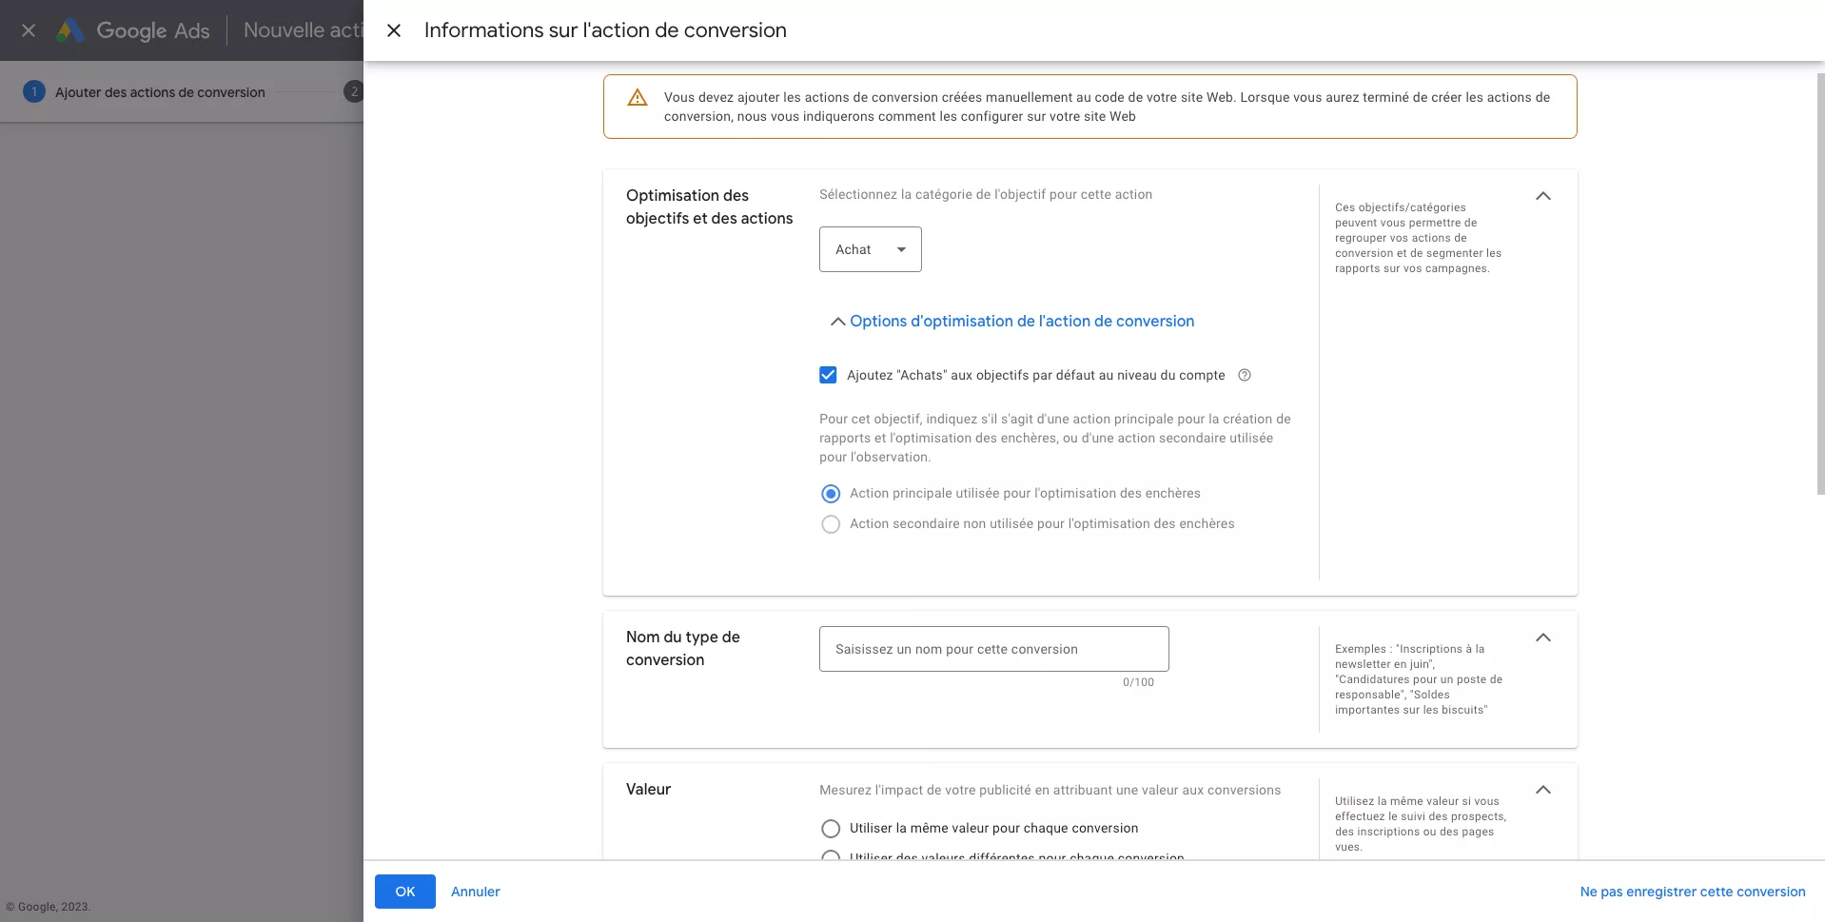Click 'Ne pas enregistrer cette conversion'
The height and width of the screenshot is (922, 1825).
tap(1693, 892)
